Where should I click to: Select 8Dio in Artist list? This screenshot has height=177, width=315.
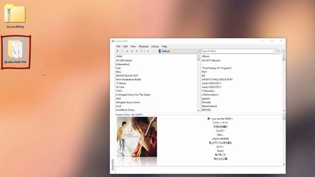coord(118,72)
